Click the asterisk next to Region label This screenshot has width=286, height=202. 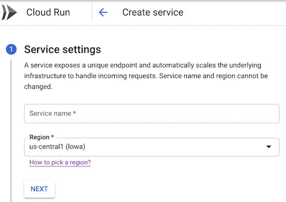click(x=52, y=137)
